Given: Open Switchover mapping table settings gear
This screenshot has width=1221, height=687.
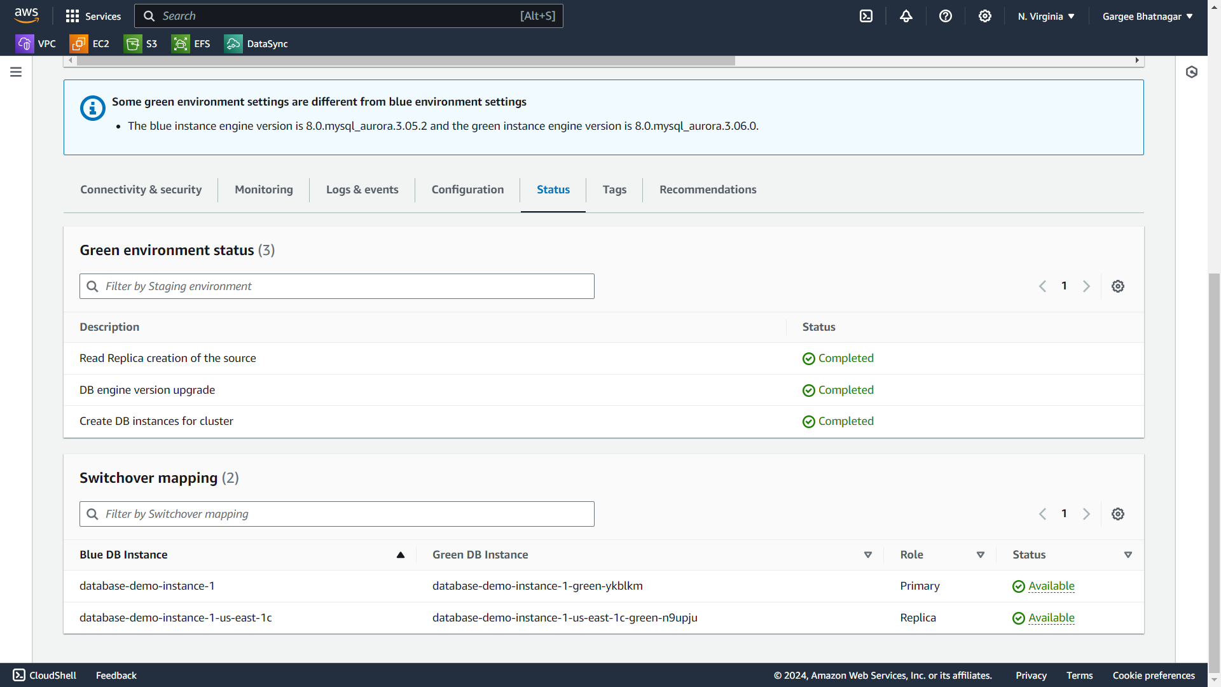Looking at the screenshot, I should tap(1117, 514).
